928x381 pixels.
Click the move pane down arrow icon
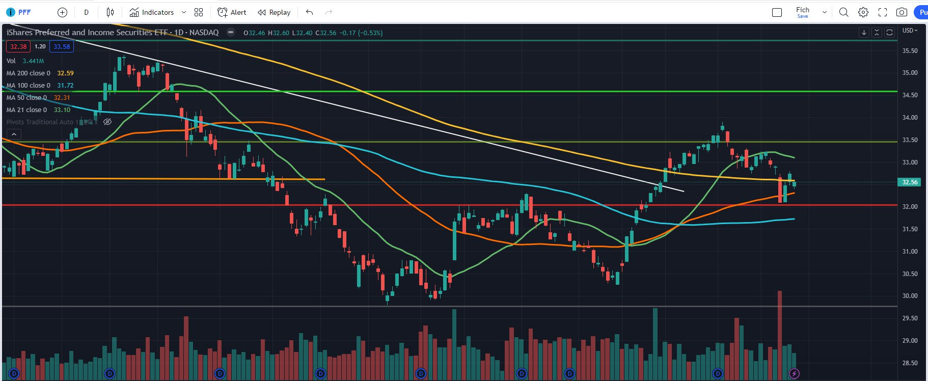864,32
